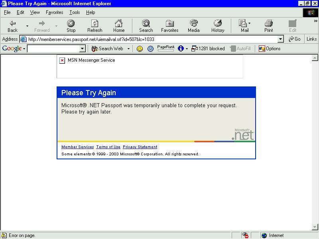Viewport: 319px width, 239px height.
Task: Click the Google unhappy face vote button
Action: (x=150, y=49)
